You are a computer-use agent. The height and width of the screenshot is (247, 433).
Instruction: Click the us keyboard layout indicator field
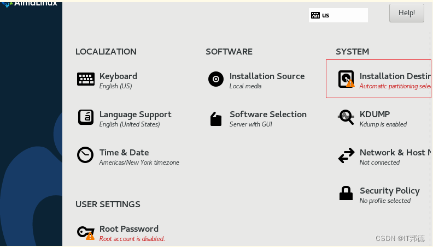(x=338, y=15)
